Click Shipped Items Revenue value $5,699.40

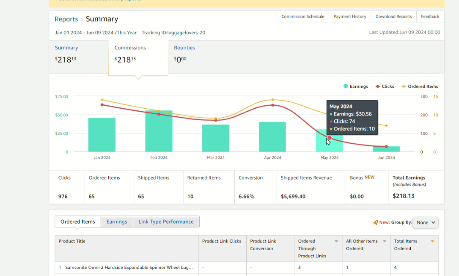293,197
